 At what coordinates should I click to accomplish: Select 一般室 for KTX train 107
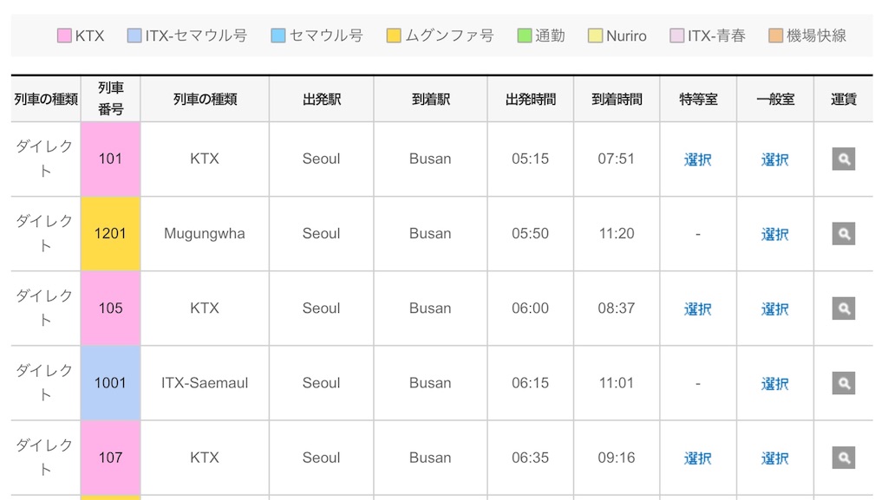pos(774,458)
